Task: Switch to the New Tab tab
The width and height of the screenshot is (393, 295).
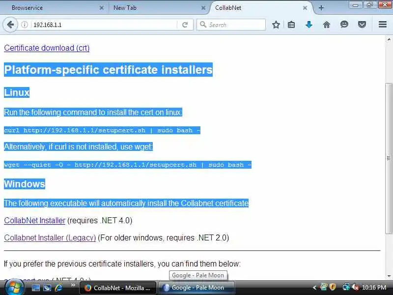Action: point(159,8)
